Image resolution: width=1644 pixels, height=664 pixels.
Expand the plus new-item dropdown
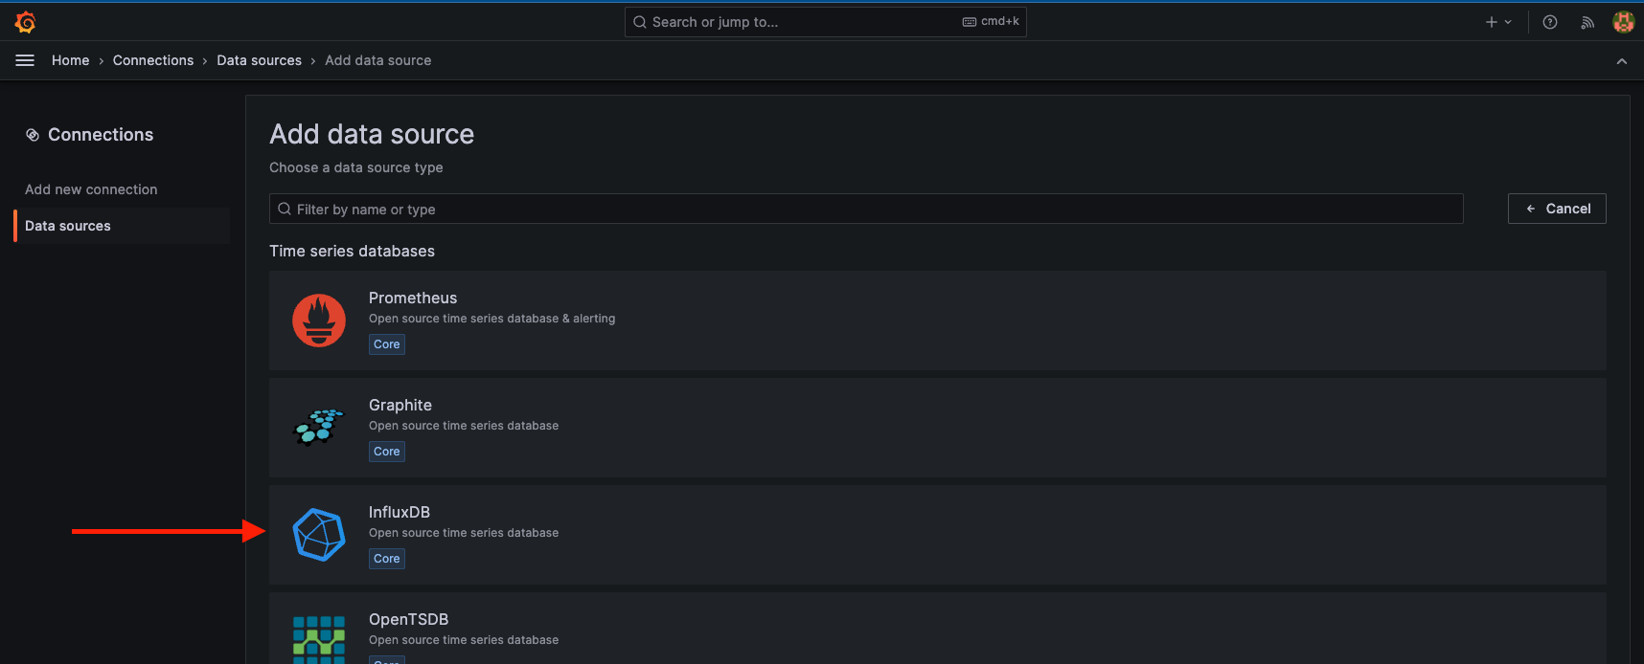coord(1498,22)
